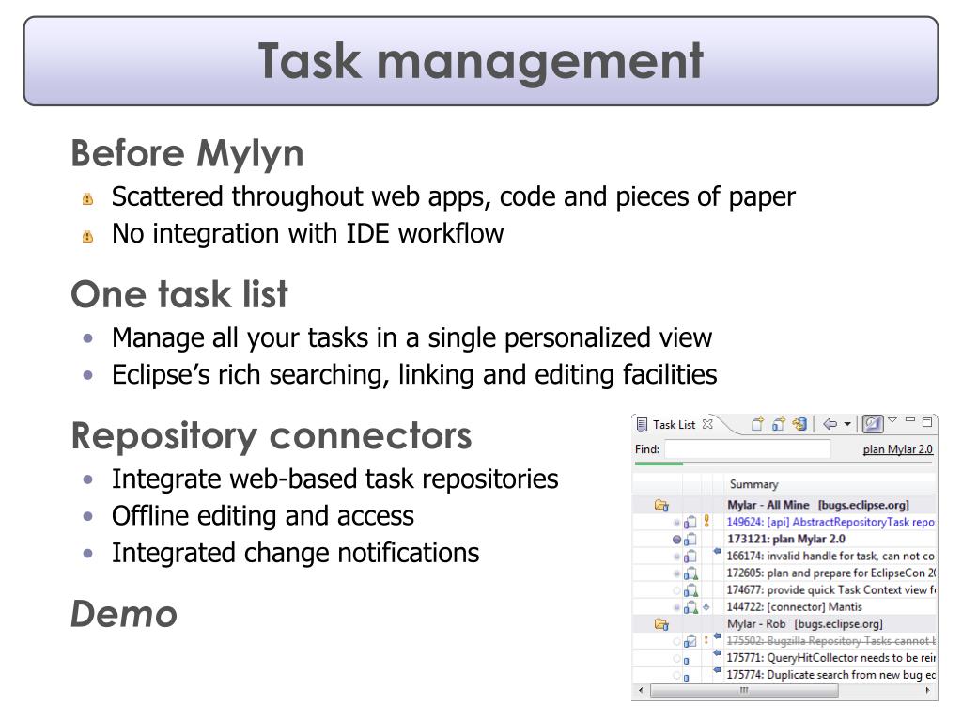Deactivate task 173121 via its filled circle
This screenshot has height=722, width=962.
[676, 540]
